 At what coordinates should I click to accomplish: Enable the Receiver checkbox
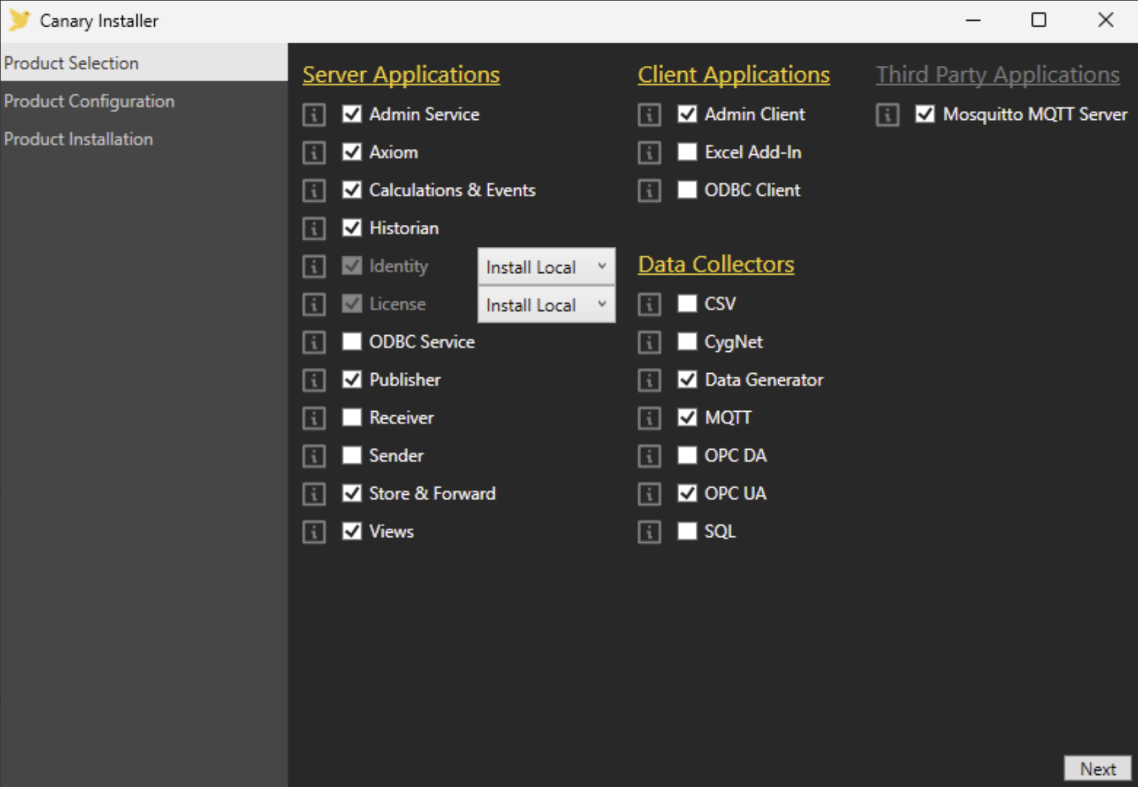pos(352,418)
